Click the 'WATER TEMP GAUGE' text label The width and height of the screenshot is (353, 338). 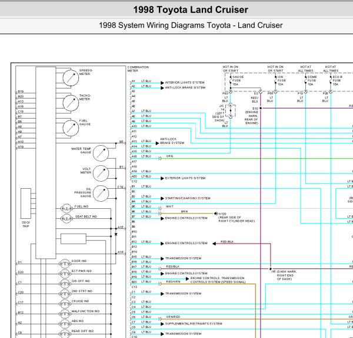pyautogui.click(x=81, y=150)
